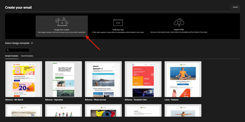The width and height of the screenshot is (245, 122).
Task: Open the Sample templates tab
Action: tap(11, 56)
